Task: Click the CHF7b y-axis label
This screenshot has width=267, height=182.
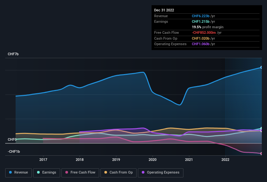Action: click(x=13, y=54)
